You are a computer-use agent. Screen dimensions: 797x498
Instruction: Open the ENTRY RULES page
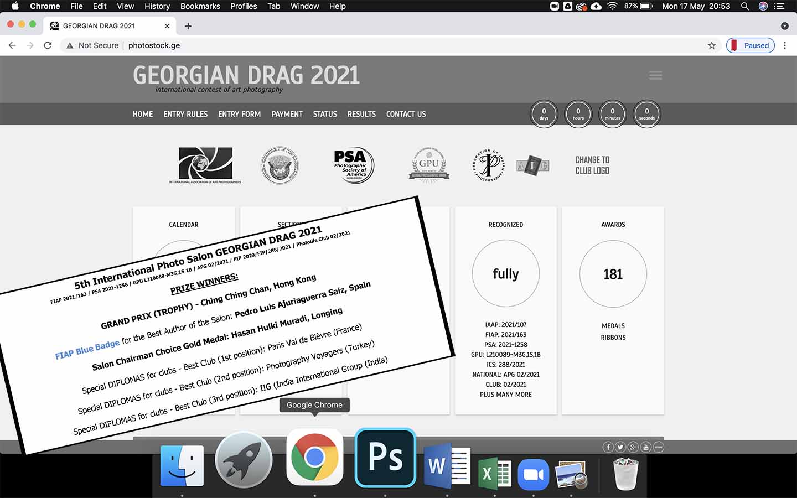[185, 114]
